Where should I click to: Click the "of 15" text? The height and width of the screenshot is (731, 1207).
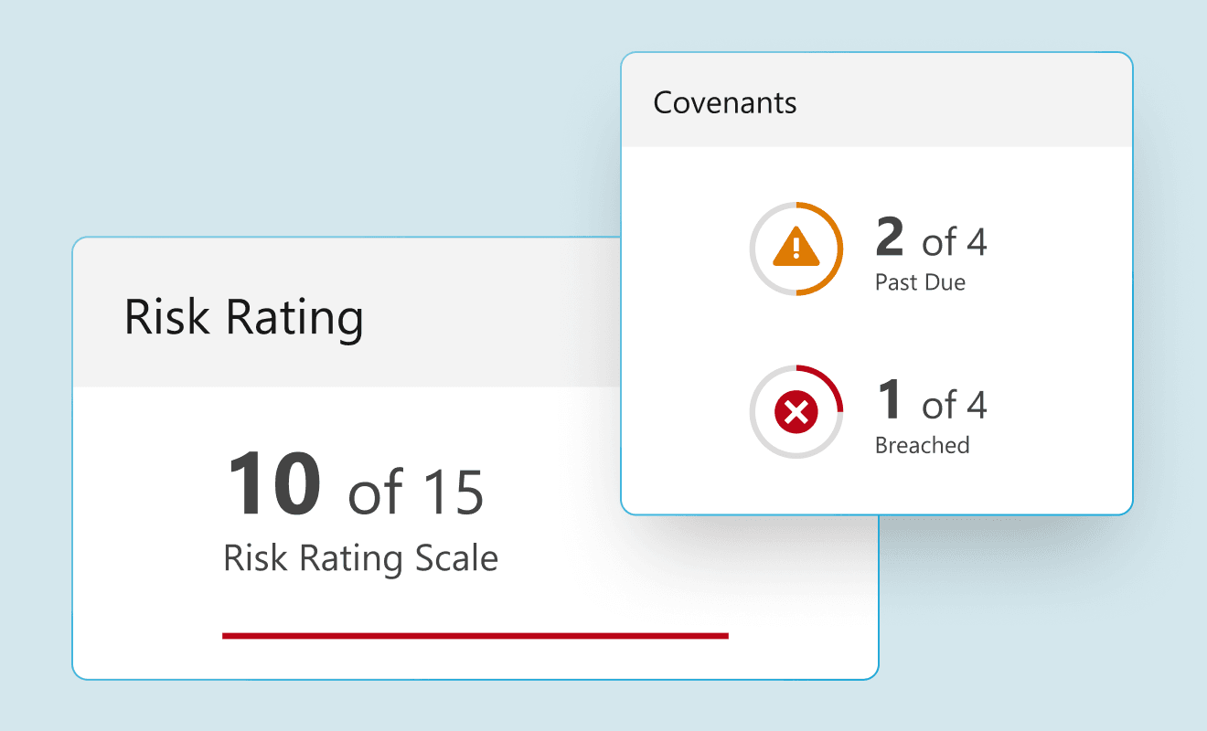click(x=416, y=492)
